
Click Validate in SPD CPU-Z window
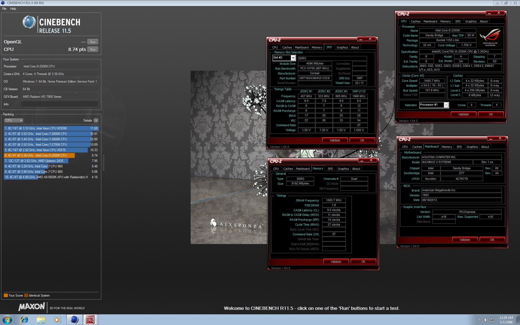coord(335,140)
